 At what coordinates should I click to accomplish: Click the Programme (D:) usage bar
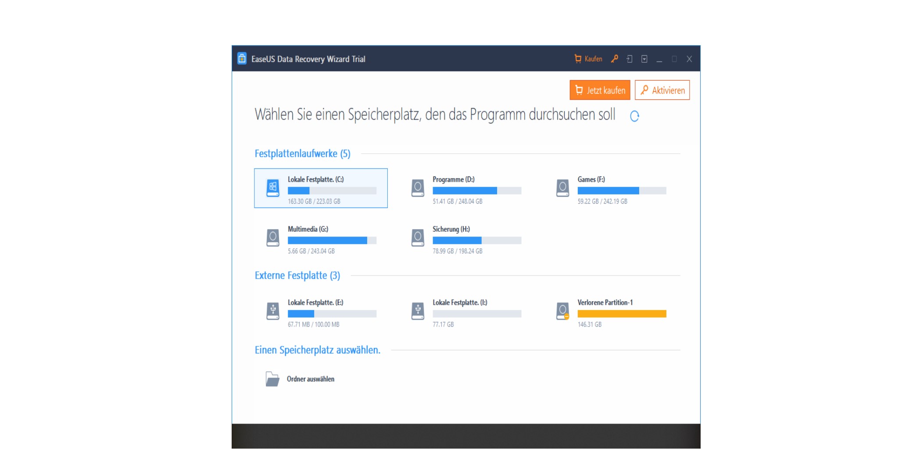(x=477, y=191)
